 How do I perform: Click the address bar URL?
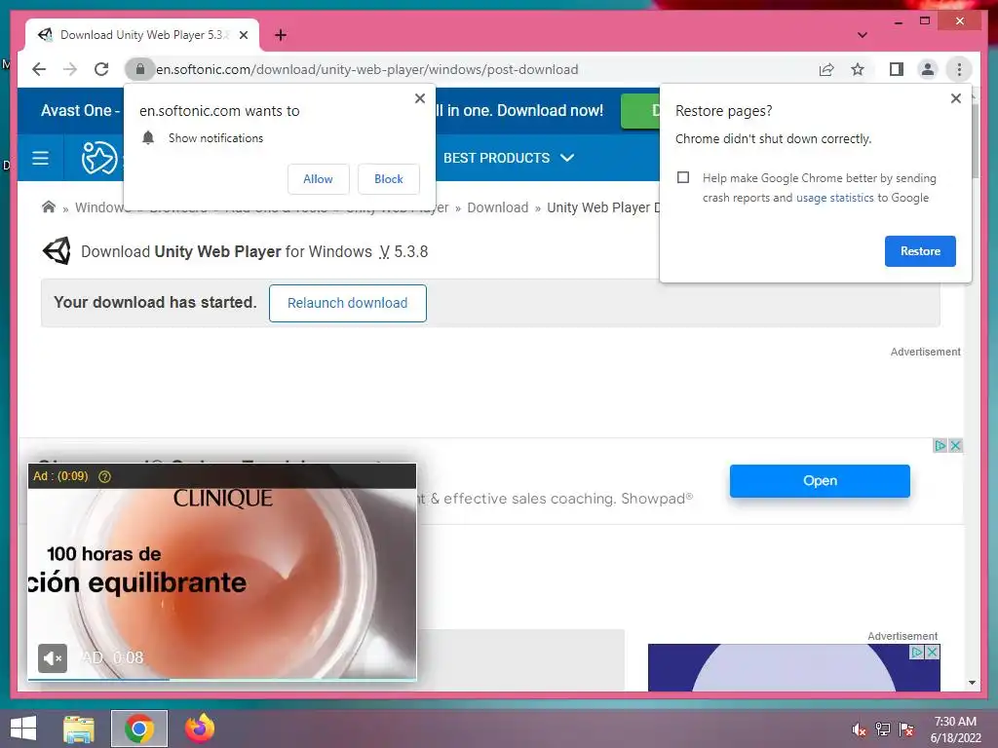click(367, 69)
